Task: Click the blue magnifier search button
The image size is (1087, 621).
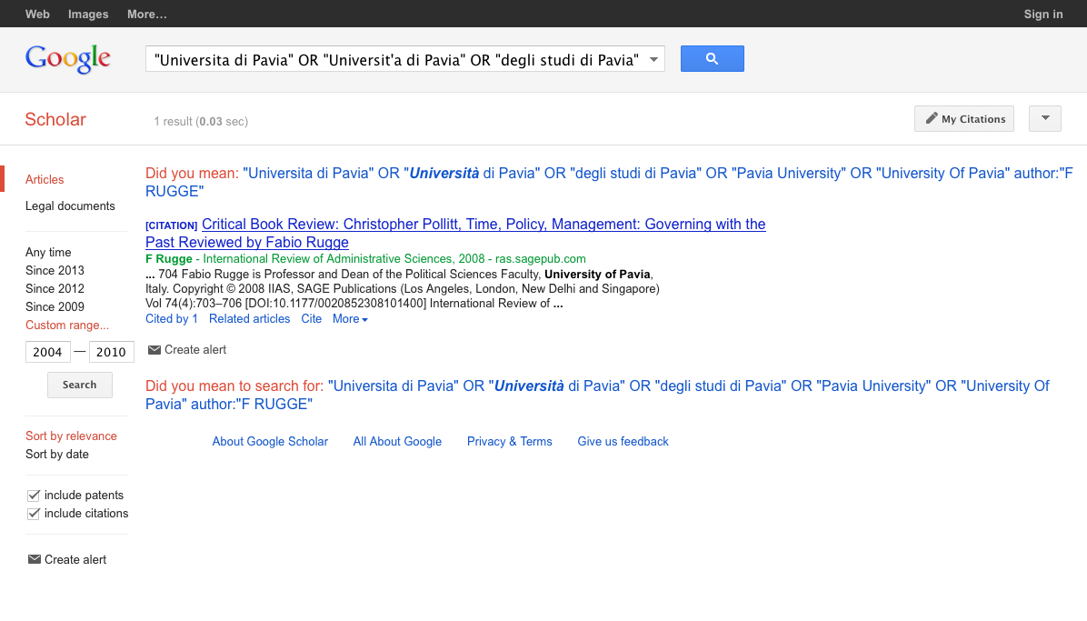Action: pos(712,59)
